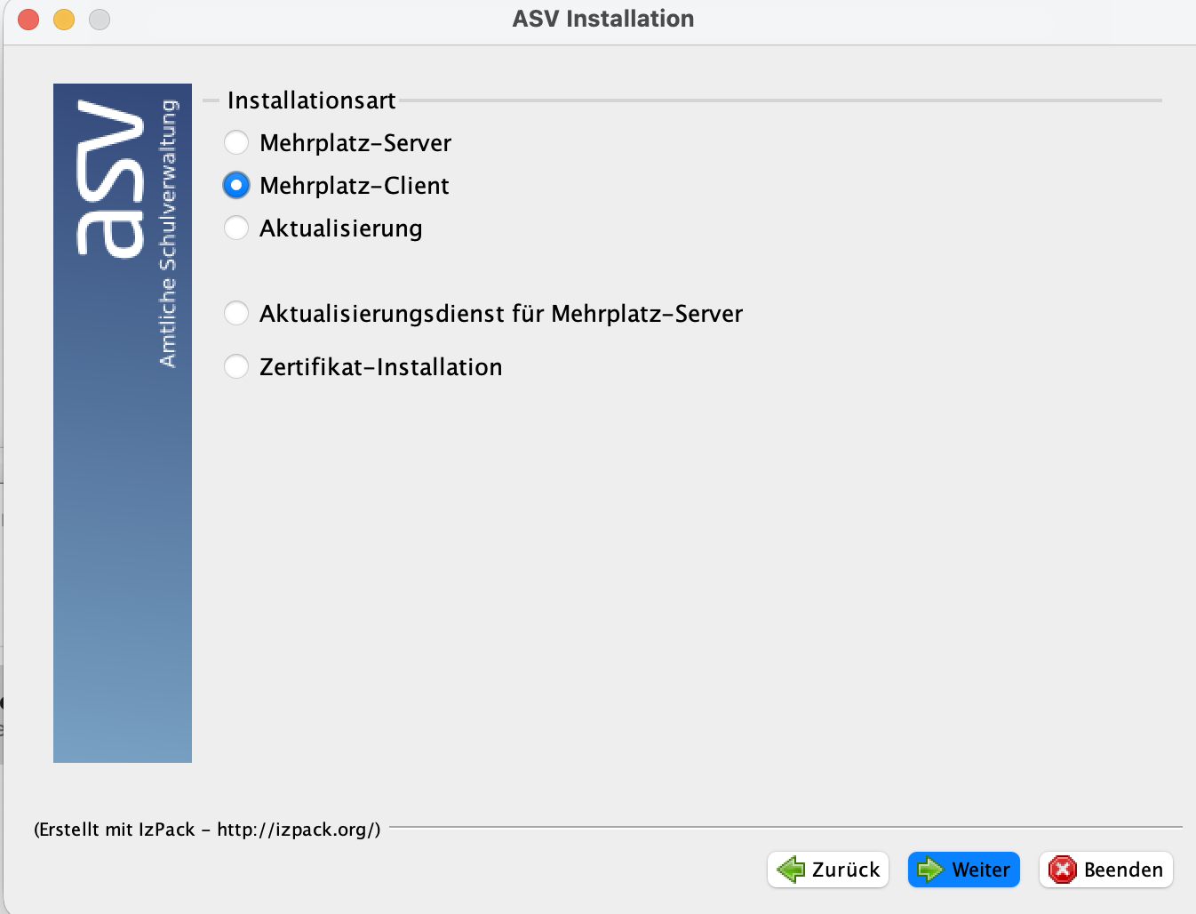Select the Aktualisierung radio button
1196x914 pixels.
click(x=236, y=228)
